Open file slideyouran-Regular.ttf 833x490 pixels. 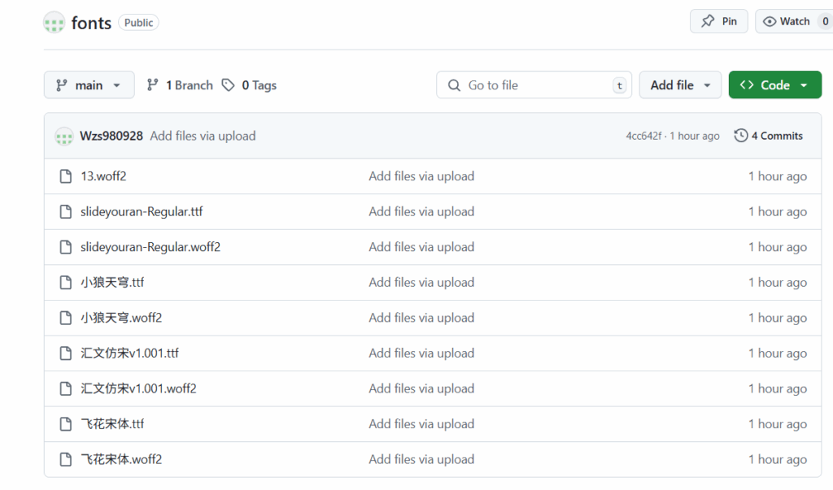click(142, 212)
